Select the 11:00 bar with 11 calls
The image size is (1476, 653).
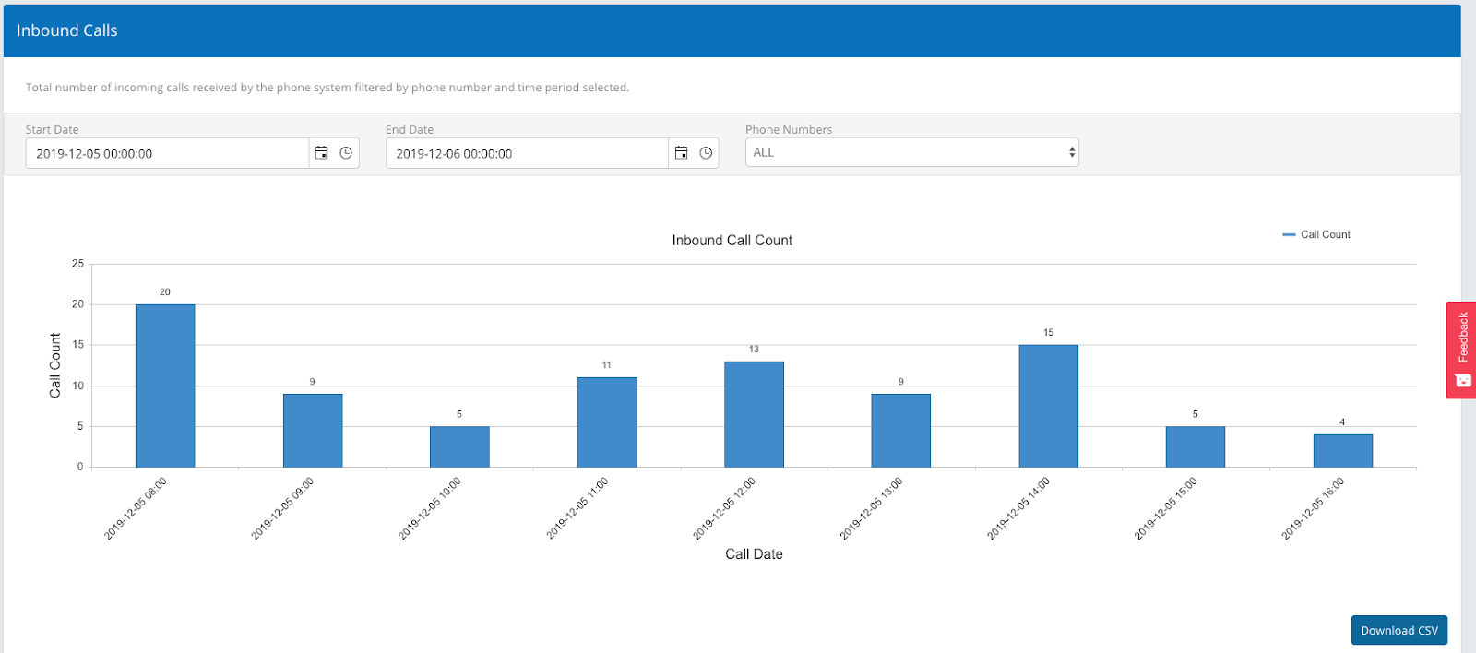point(607,422)
